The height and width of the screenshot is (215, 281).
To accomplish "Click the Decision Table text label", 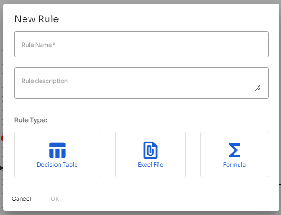I will click(57, 165).
